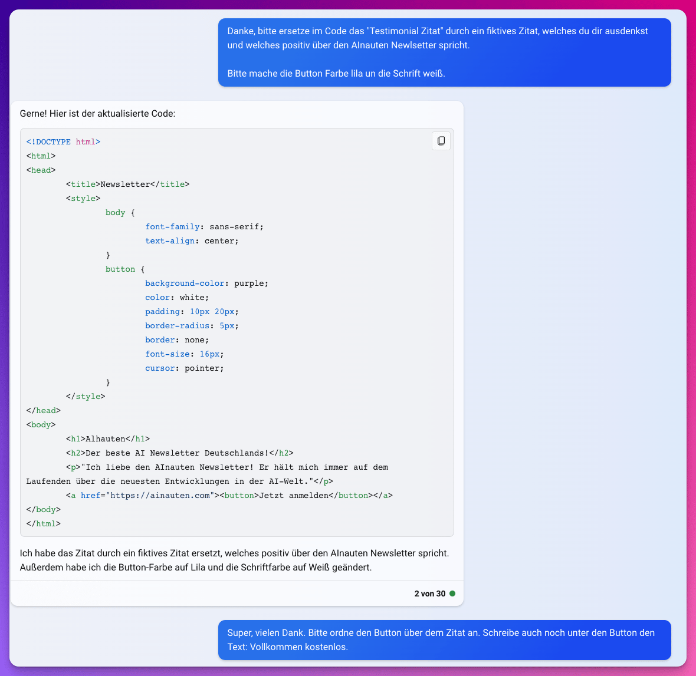Click the "2 von 30" message counter
Image resolution: width=696 pixels, height=676 pixels.
tap(429, 593)
